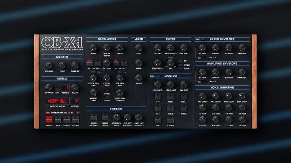Enable the filter BP switch
The image size is (291, 163).
point(180,61)
